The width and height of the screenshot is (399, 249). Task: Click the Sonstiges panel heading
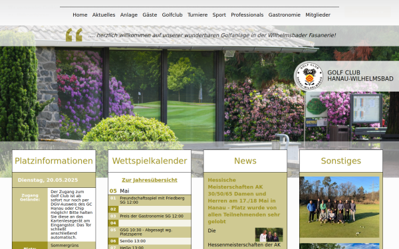(341, 161)
